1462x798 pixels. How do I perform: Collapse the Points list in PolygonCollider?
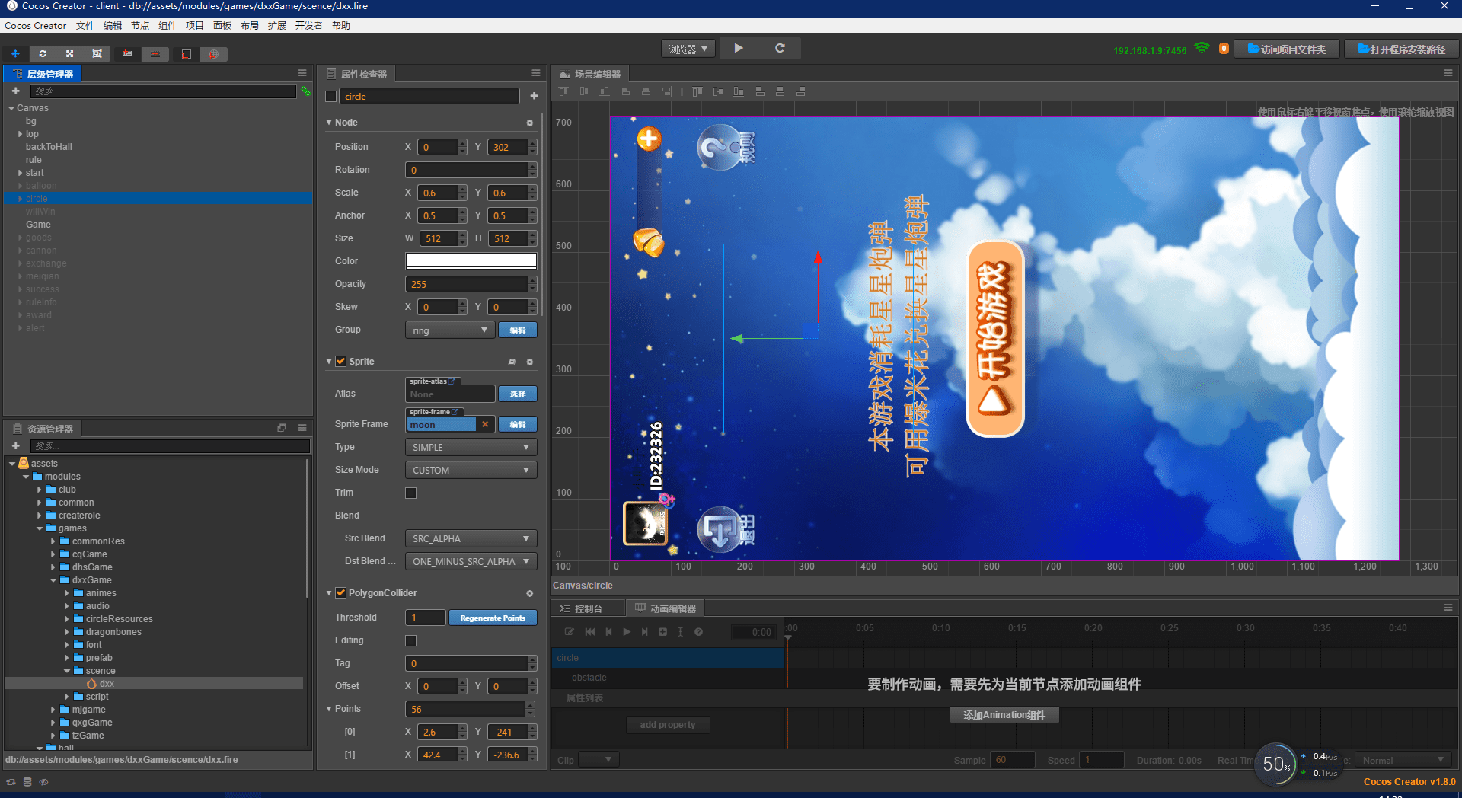coord(329,709)
